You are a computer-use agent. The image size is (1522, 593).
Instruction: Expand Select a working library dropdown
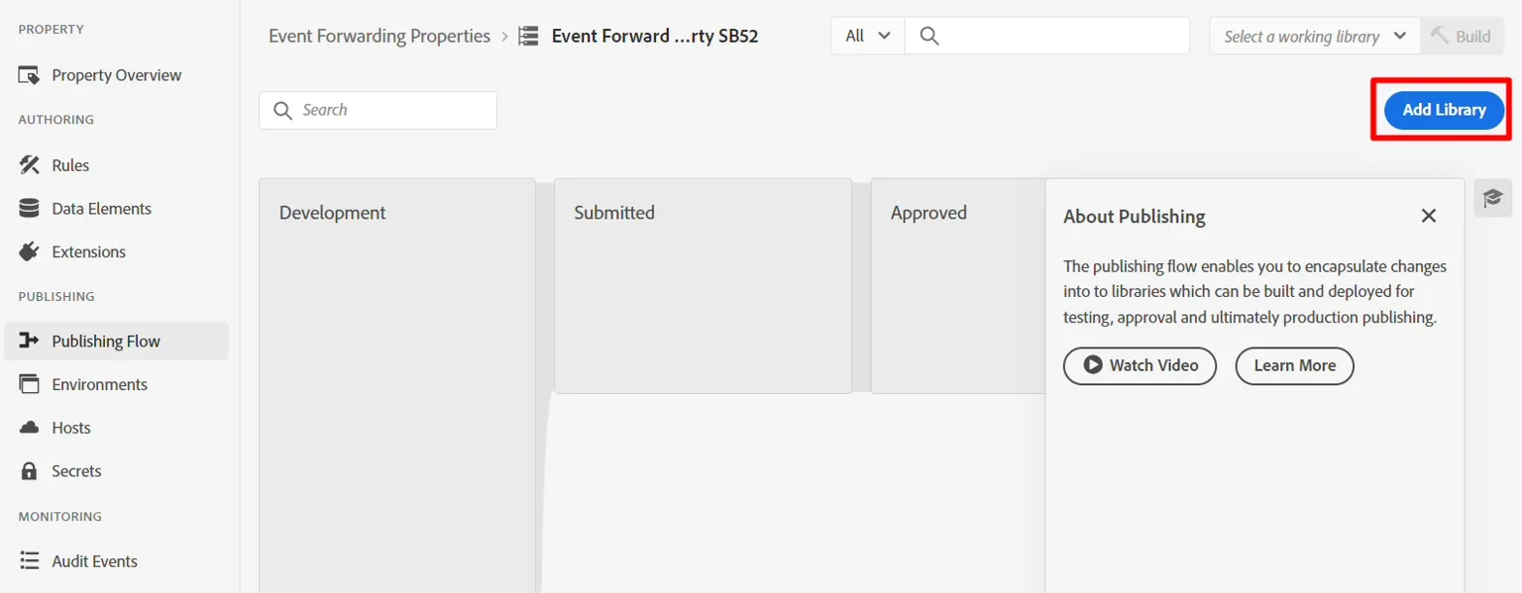coord(1315,36)
